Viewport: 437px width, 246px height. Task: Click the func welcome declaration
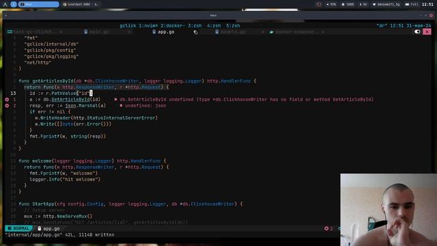coord(92,161)
